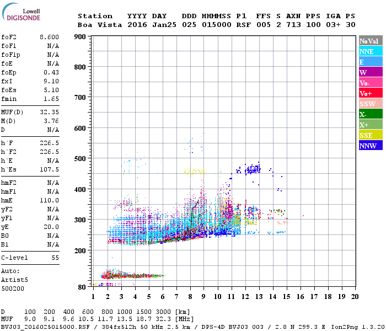The image size is (386, 331).
Task: Click the 8 MHz x-axis label
Action: (190, 297)
